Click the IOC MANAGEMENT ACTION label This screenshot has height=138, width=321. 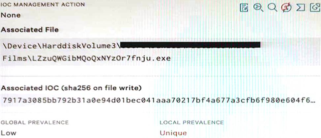click(43, 5)
